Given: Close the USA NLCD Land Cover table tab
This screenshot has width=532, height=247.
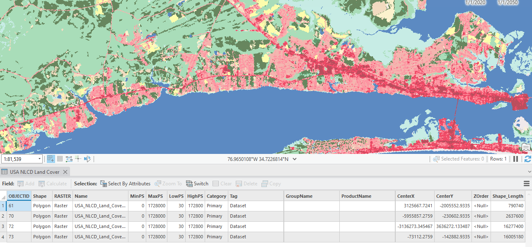Looking at the screenshot, I should point(65,172).
